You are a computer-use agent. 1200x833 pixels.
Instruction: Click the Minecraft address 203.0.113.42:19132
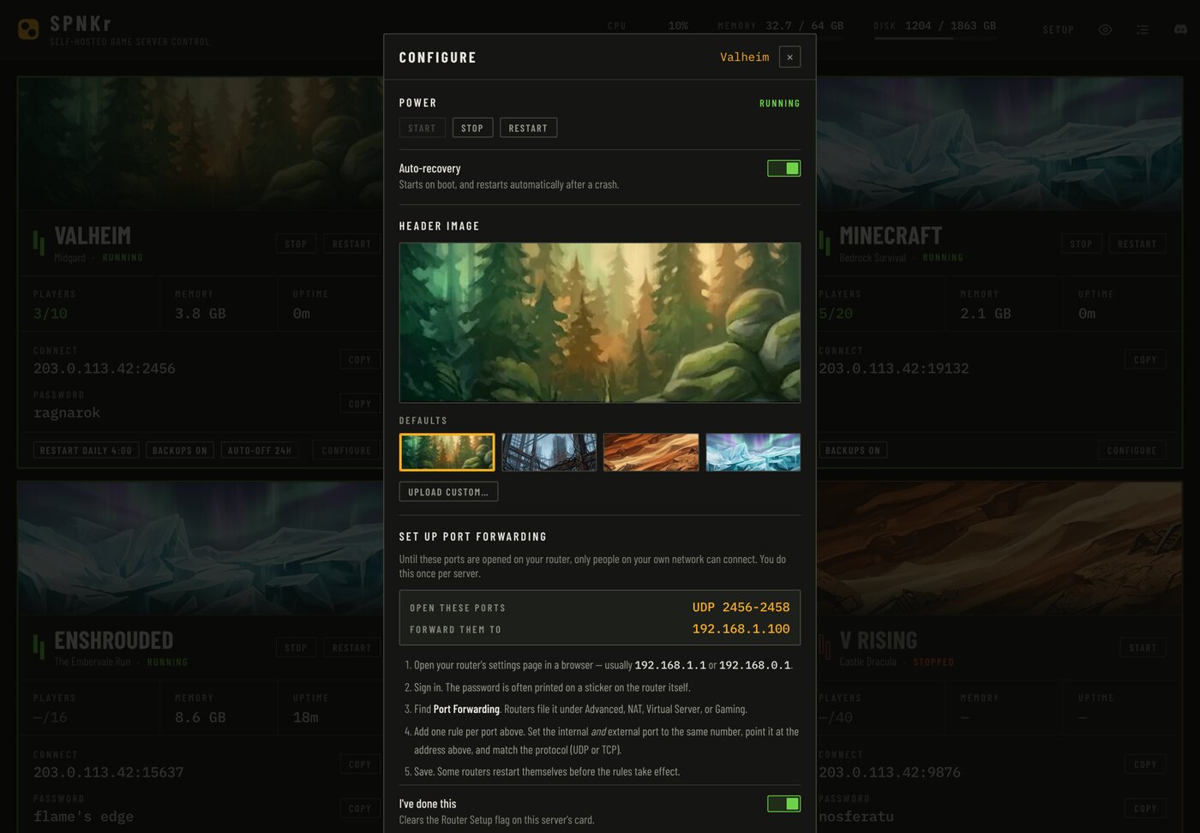click(894, 369)
